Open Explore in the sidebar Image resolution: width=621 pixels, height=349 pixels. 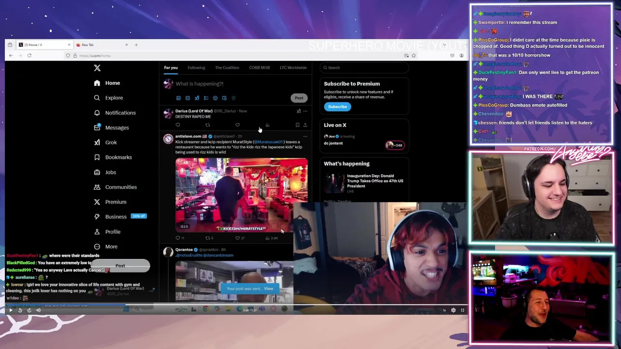[x=109, y=98]
